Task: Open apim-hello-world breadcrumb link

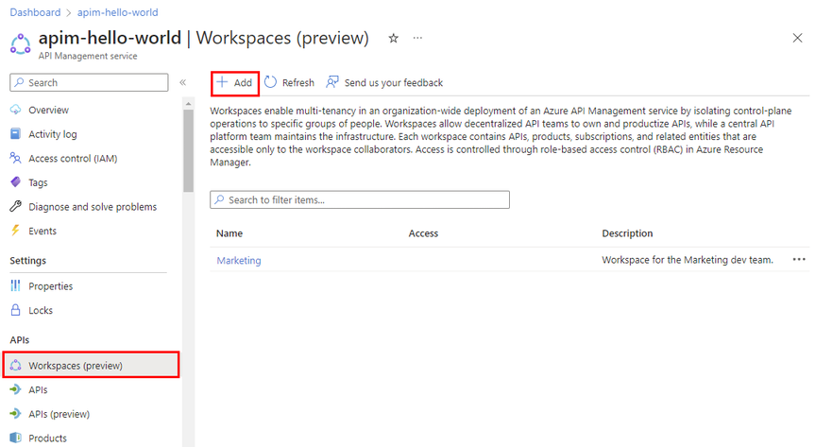Action: (117, 12)
